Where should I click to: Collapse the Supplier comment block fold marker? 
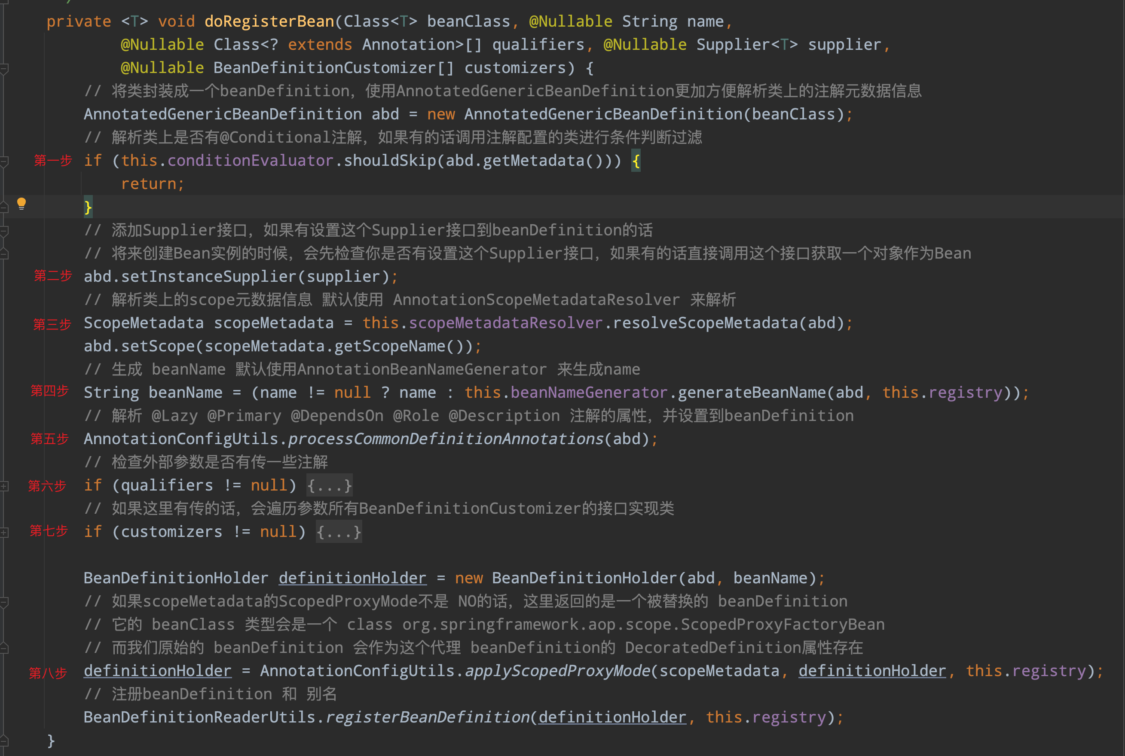[4, 232]
